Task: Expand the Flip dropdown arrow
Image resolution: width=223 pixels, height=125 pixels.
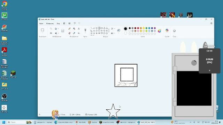Action: 58,33
